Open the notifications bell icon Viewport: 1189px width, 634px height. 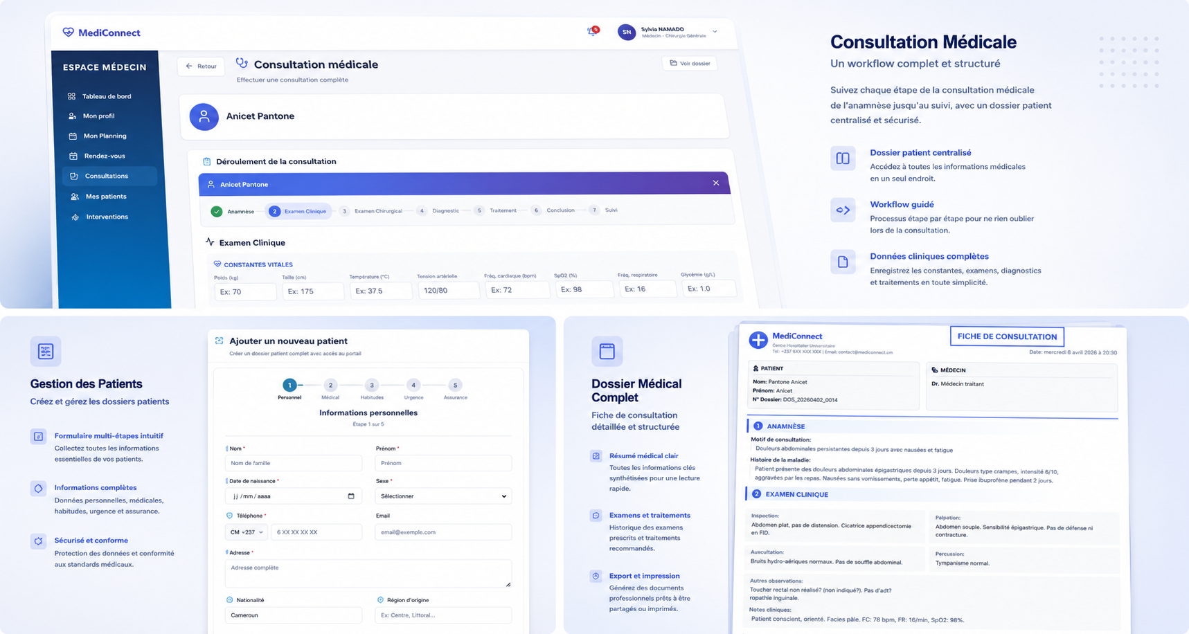tap(593, 31)
